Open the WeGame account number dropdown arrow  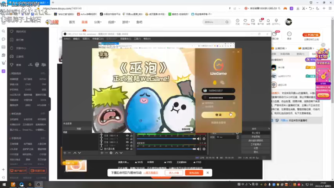coord(233,91)
